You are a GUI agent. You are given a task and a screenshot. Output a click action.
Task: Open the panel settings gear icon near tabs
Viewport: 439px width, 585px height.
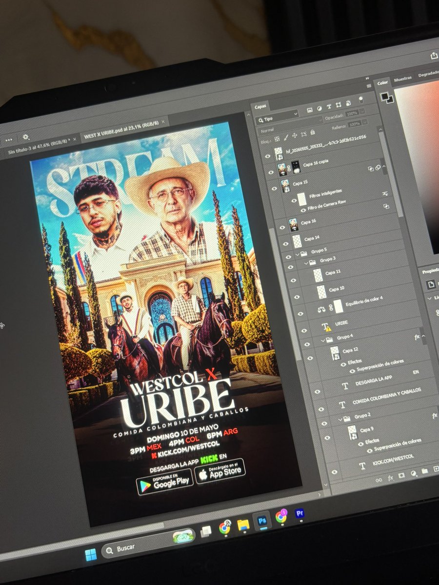[x=26, y=137]
